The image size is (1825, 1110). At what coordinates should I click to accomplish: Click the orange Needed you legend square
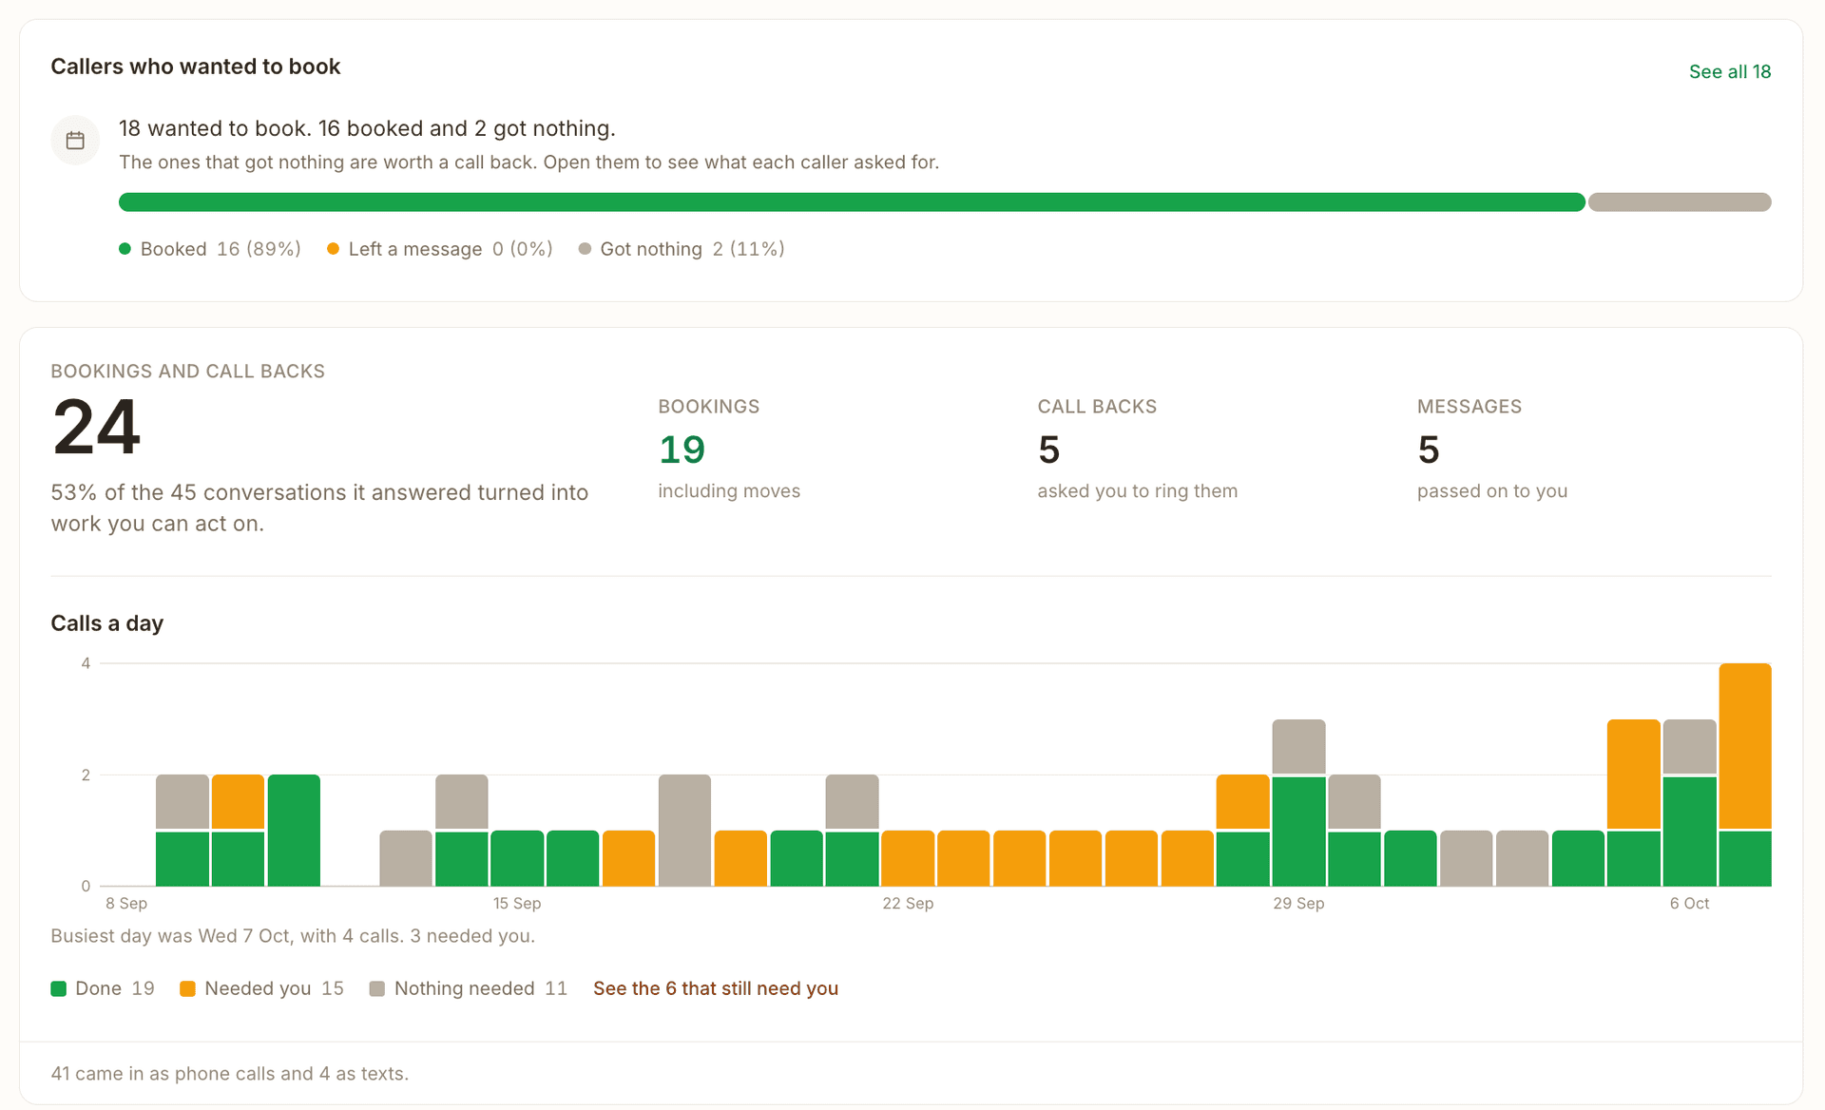click(x=187, y=988)
